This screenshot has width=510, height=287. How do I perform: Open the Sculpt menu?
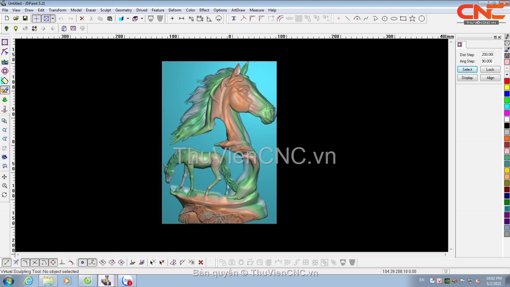point(105,10)
